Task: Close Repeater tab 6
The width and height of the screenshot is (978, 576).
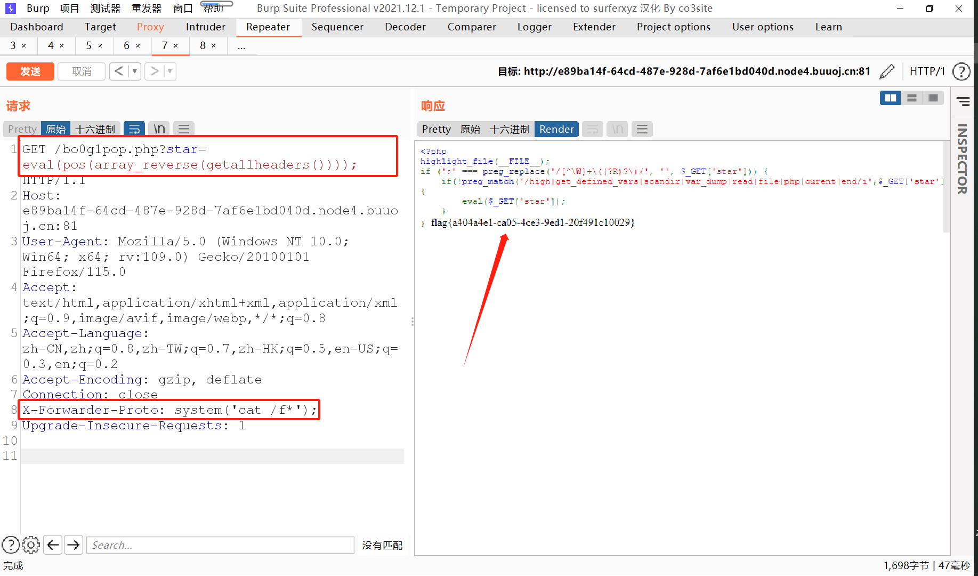Action: pyautogui.click(x=138, y=46)
